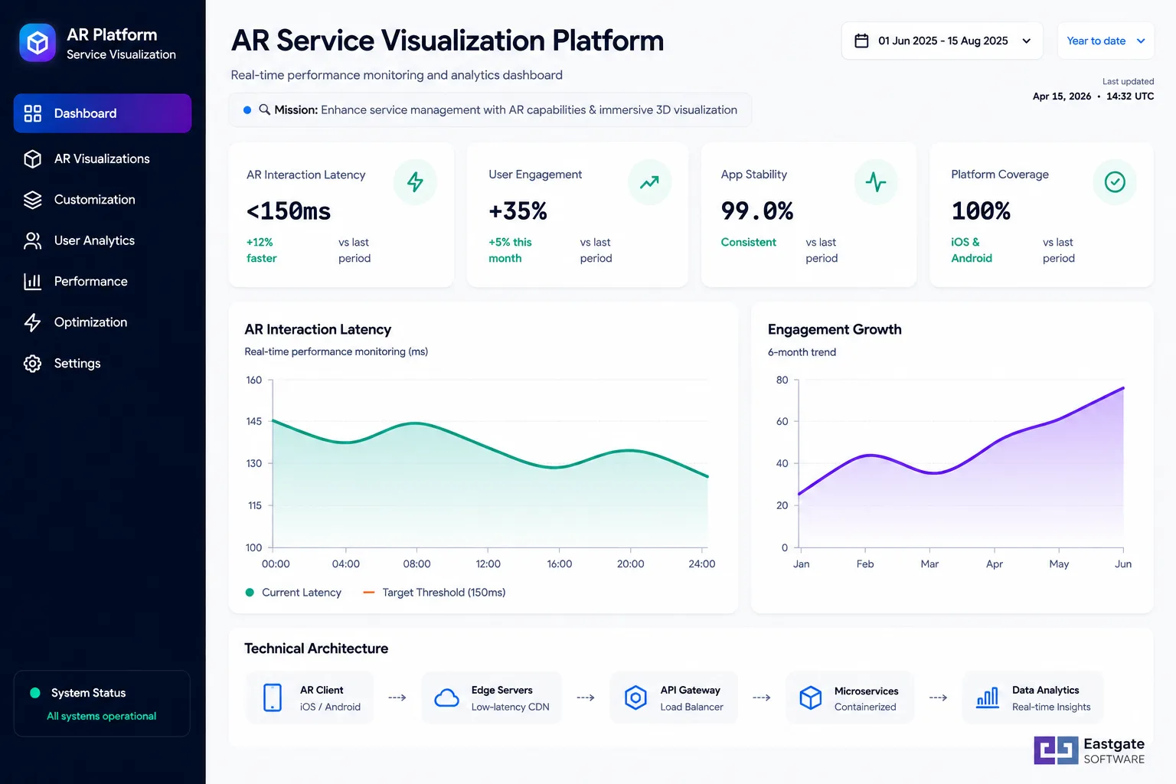The height and width of the screenshot is (784, 1176).
Task: Click the lightning bolt icon in AR Interaction Latency card
Action: point(415,182)
